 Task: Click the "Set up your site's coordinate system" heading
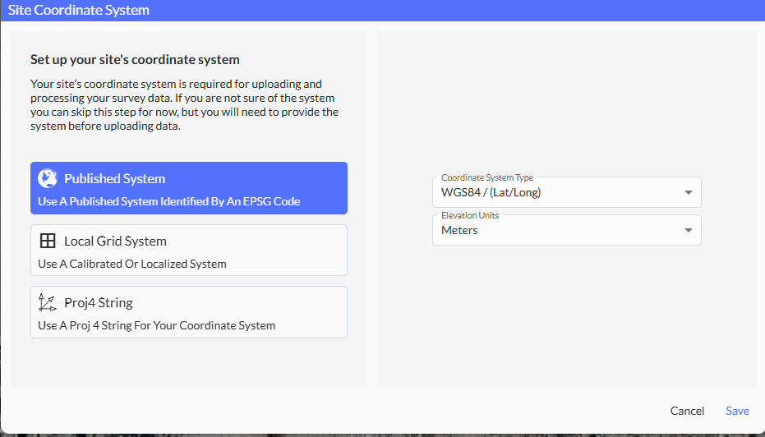click(x=135, y=59)
